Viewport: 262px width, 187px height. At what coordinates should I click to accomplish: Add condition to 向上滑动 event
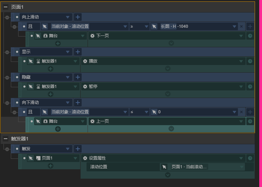pyautogui.click(x=78, y=17)
